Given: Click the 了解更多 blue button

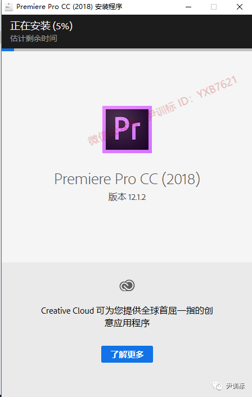Looking at the screenshot, I should coord(127,354).
